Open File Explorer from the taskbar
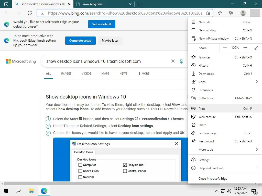 31,191
